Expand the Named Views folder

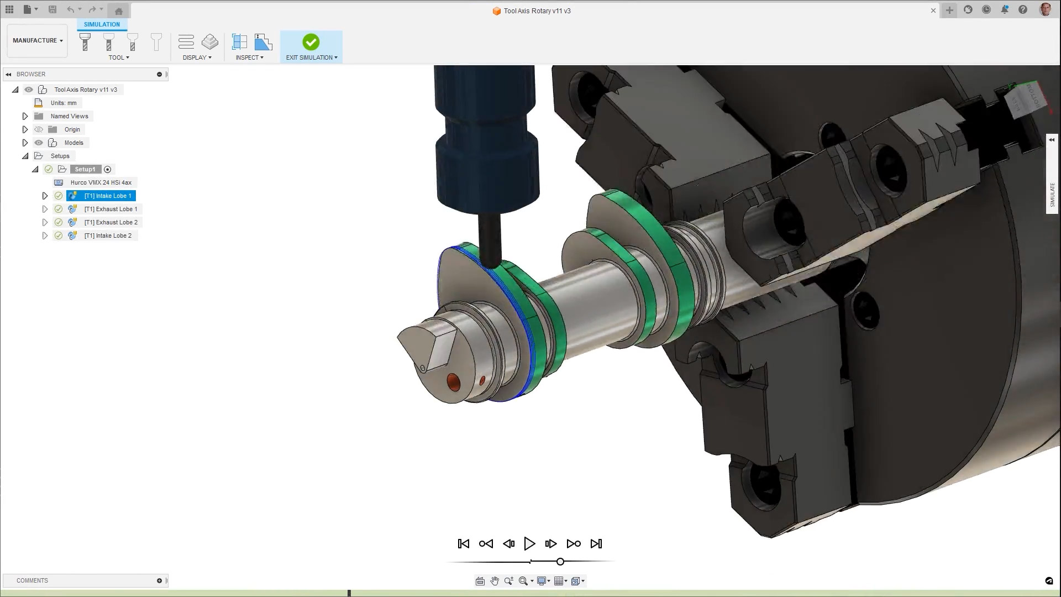(x=25, y=116)
